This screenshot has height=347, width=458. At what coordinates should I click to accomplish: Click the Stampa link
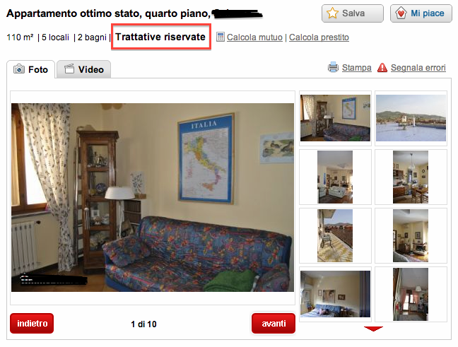coord(357,67)
